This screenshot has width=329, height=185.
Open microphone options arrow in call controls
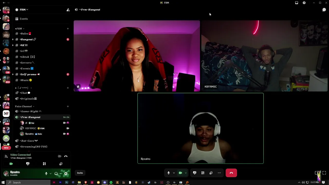pos(174,173)
